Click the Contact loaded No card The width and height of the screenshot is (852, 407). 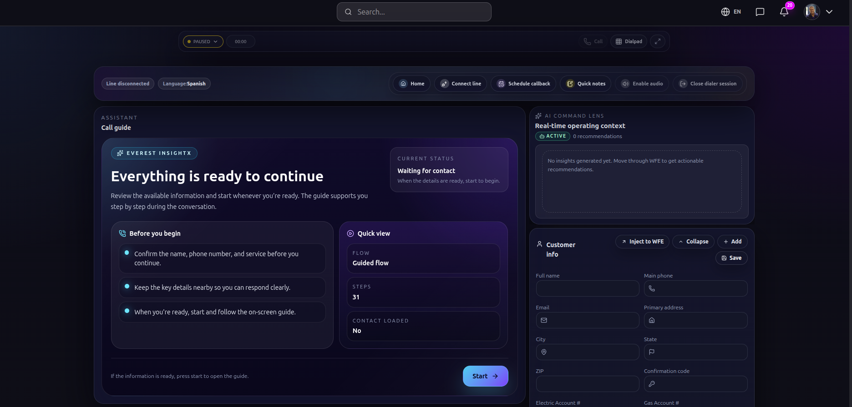tap(423, 326)
